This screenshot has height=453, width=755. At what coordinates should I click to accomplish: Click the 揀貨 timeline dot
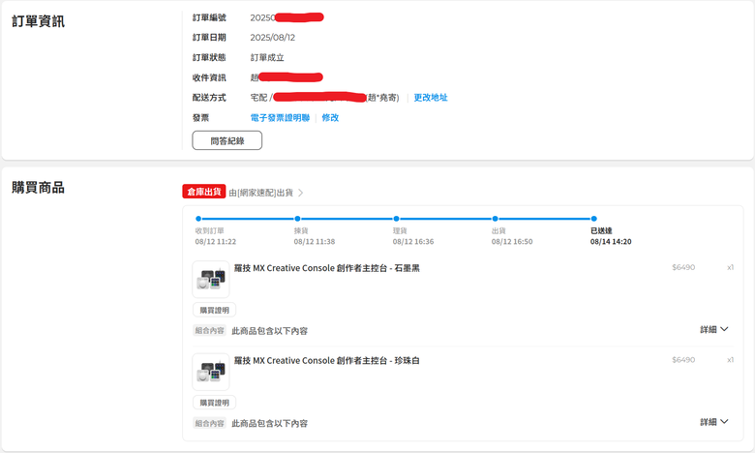pos(297,219)
